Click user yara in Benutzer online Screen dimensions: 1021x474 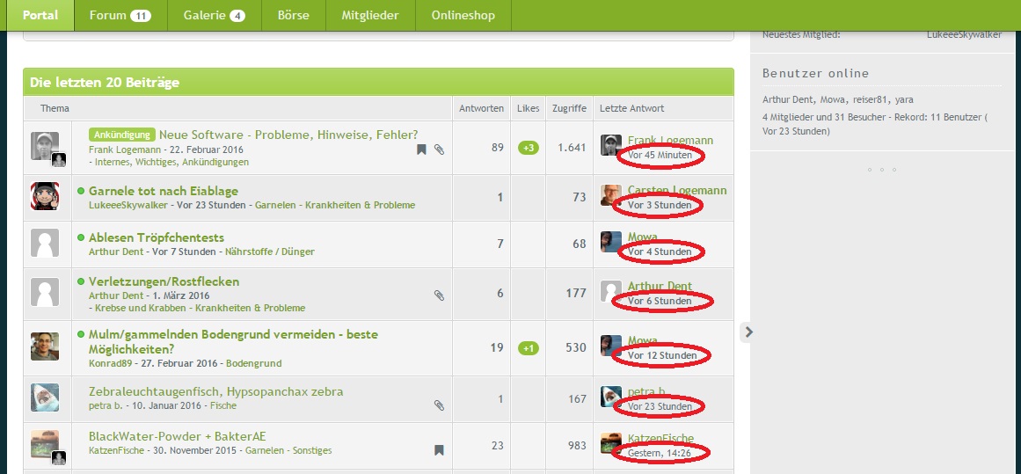(903, 99)
